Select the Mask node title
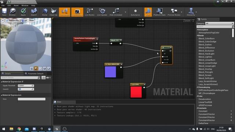235x132 pixels. 115,40
